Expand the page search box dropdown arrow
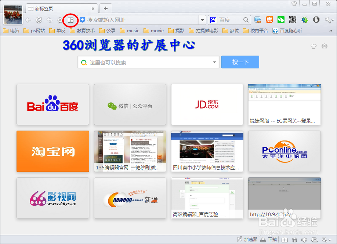This screenshot has height=244, width=337. [x=214, y=62]
